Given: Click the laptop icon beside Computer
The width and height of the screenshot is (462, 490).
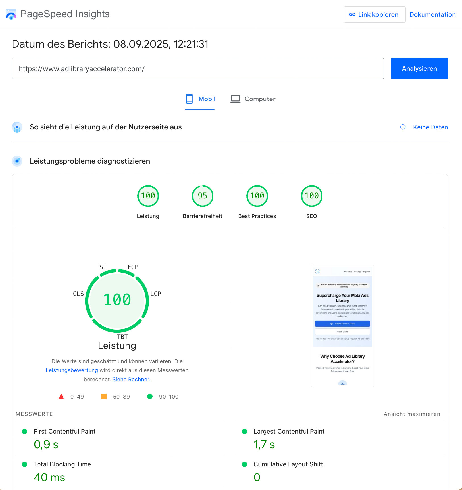Looking at the screenshot, I should coord(235,99).
